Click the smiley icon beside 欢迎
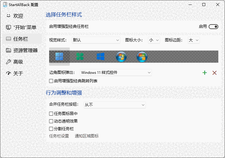The width and height of the screenshot is (225, 158). coord(8,16)
